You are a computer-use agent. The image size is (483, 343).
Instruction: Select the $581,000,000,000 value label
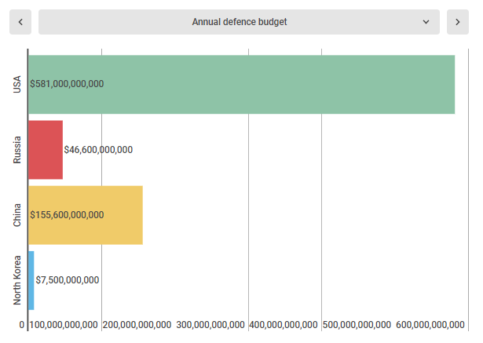tap(67, 84)
